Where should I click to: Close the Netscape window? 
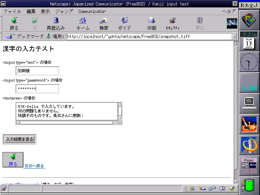235,4
